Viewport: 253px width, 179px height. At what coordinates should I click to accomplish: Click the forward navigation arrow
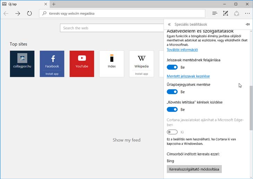pyautogui.click(x=18, y=13)
